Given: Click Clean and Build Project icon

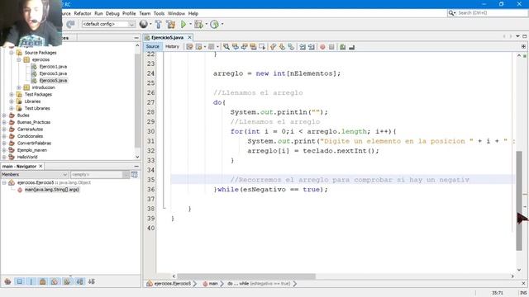Looking at the screenshot, I should coord(171,24).
